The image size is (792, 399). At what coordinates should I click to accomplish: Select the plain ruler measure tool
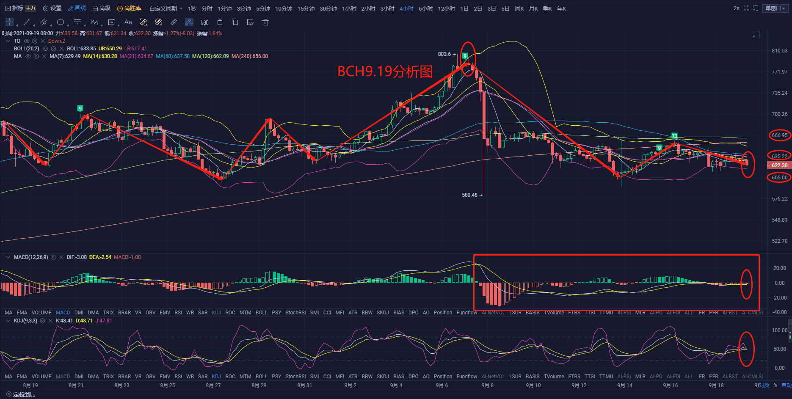coord(174,22)
